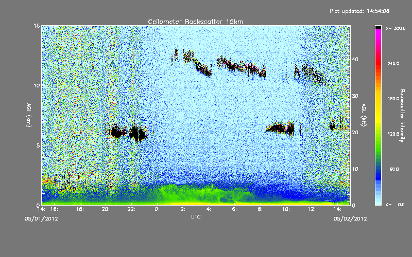Click the '22:' time tick label
412x257 pixels.
pyautogui.click(x=131, y=209)
